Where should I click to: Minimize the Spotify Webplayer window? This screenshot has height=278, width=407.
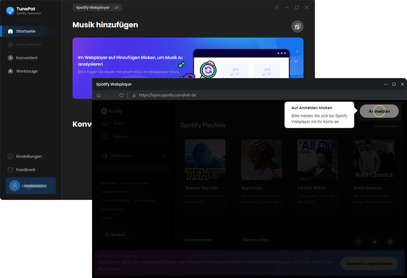pyautogui.click(x=386, y=84)
